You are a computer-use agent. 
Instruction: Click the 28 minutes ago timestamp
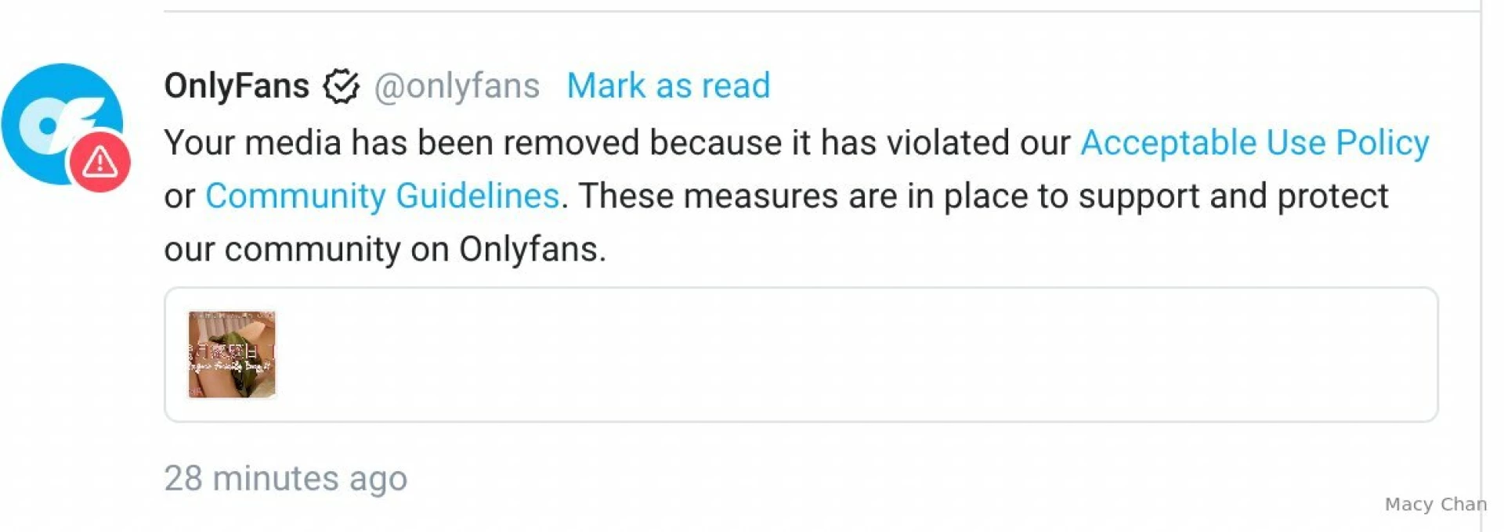(285, 478)
